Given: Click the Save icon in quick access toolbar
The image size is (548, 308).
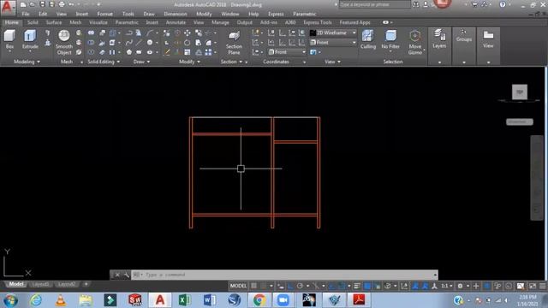Looking at the screenshot, I should (x=42, y=4).
